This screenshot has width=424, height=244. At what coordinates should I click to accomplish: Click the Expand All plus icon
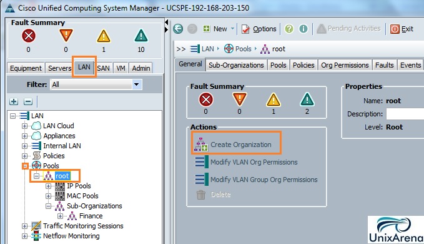[x=14, y=101]
